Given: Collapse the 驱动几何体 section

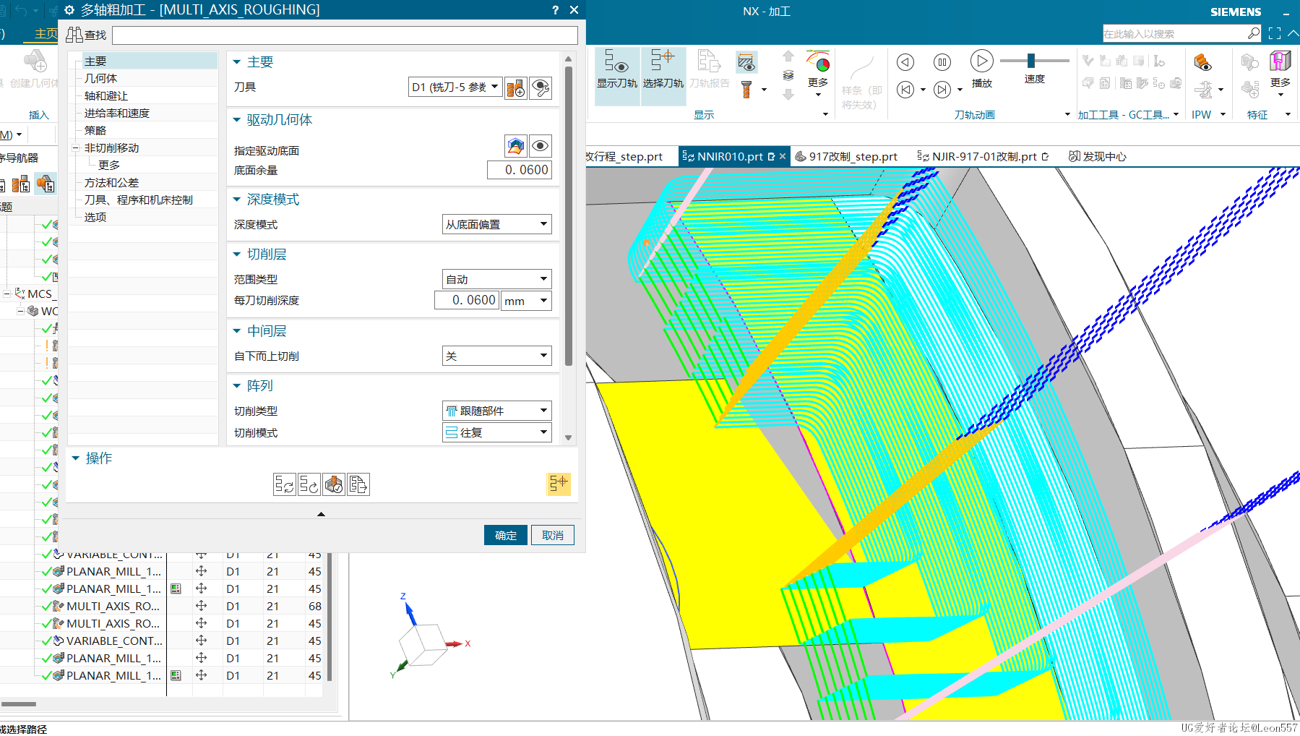Looking at the screenshot, I should coord(236,120).
